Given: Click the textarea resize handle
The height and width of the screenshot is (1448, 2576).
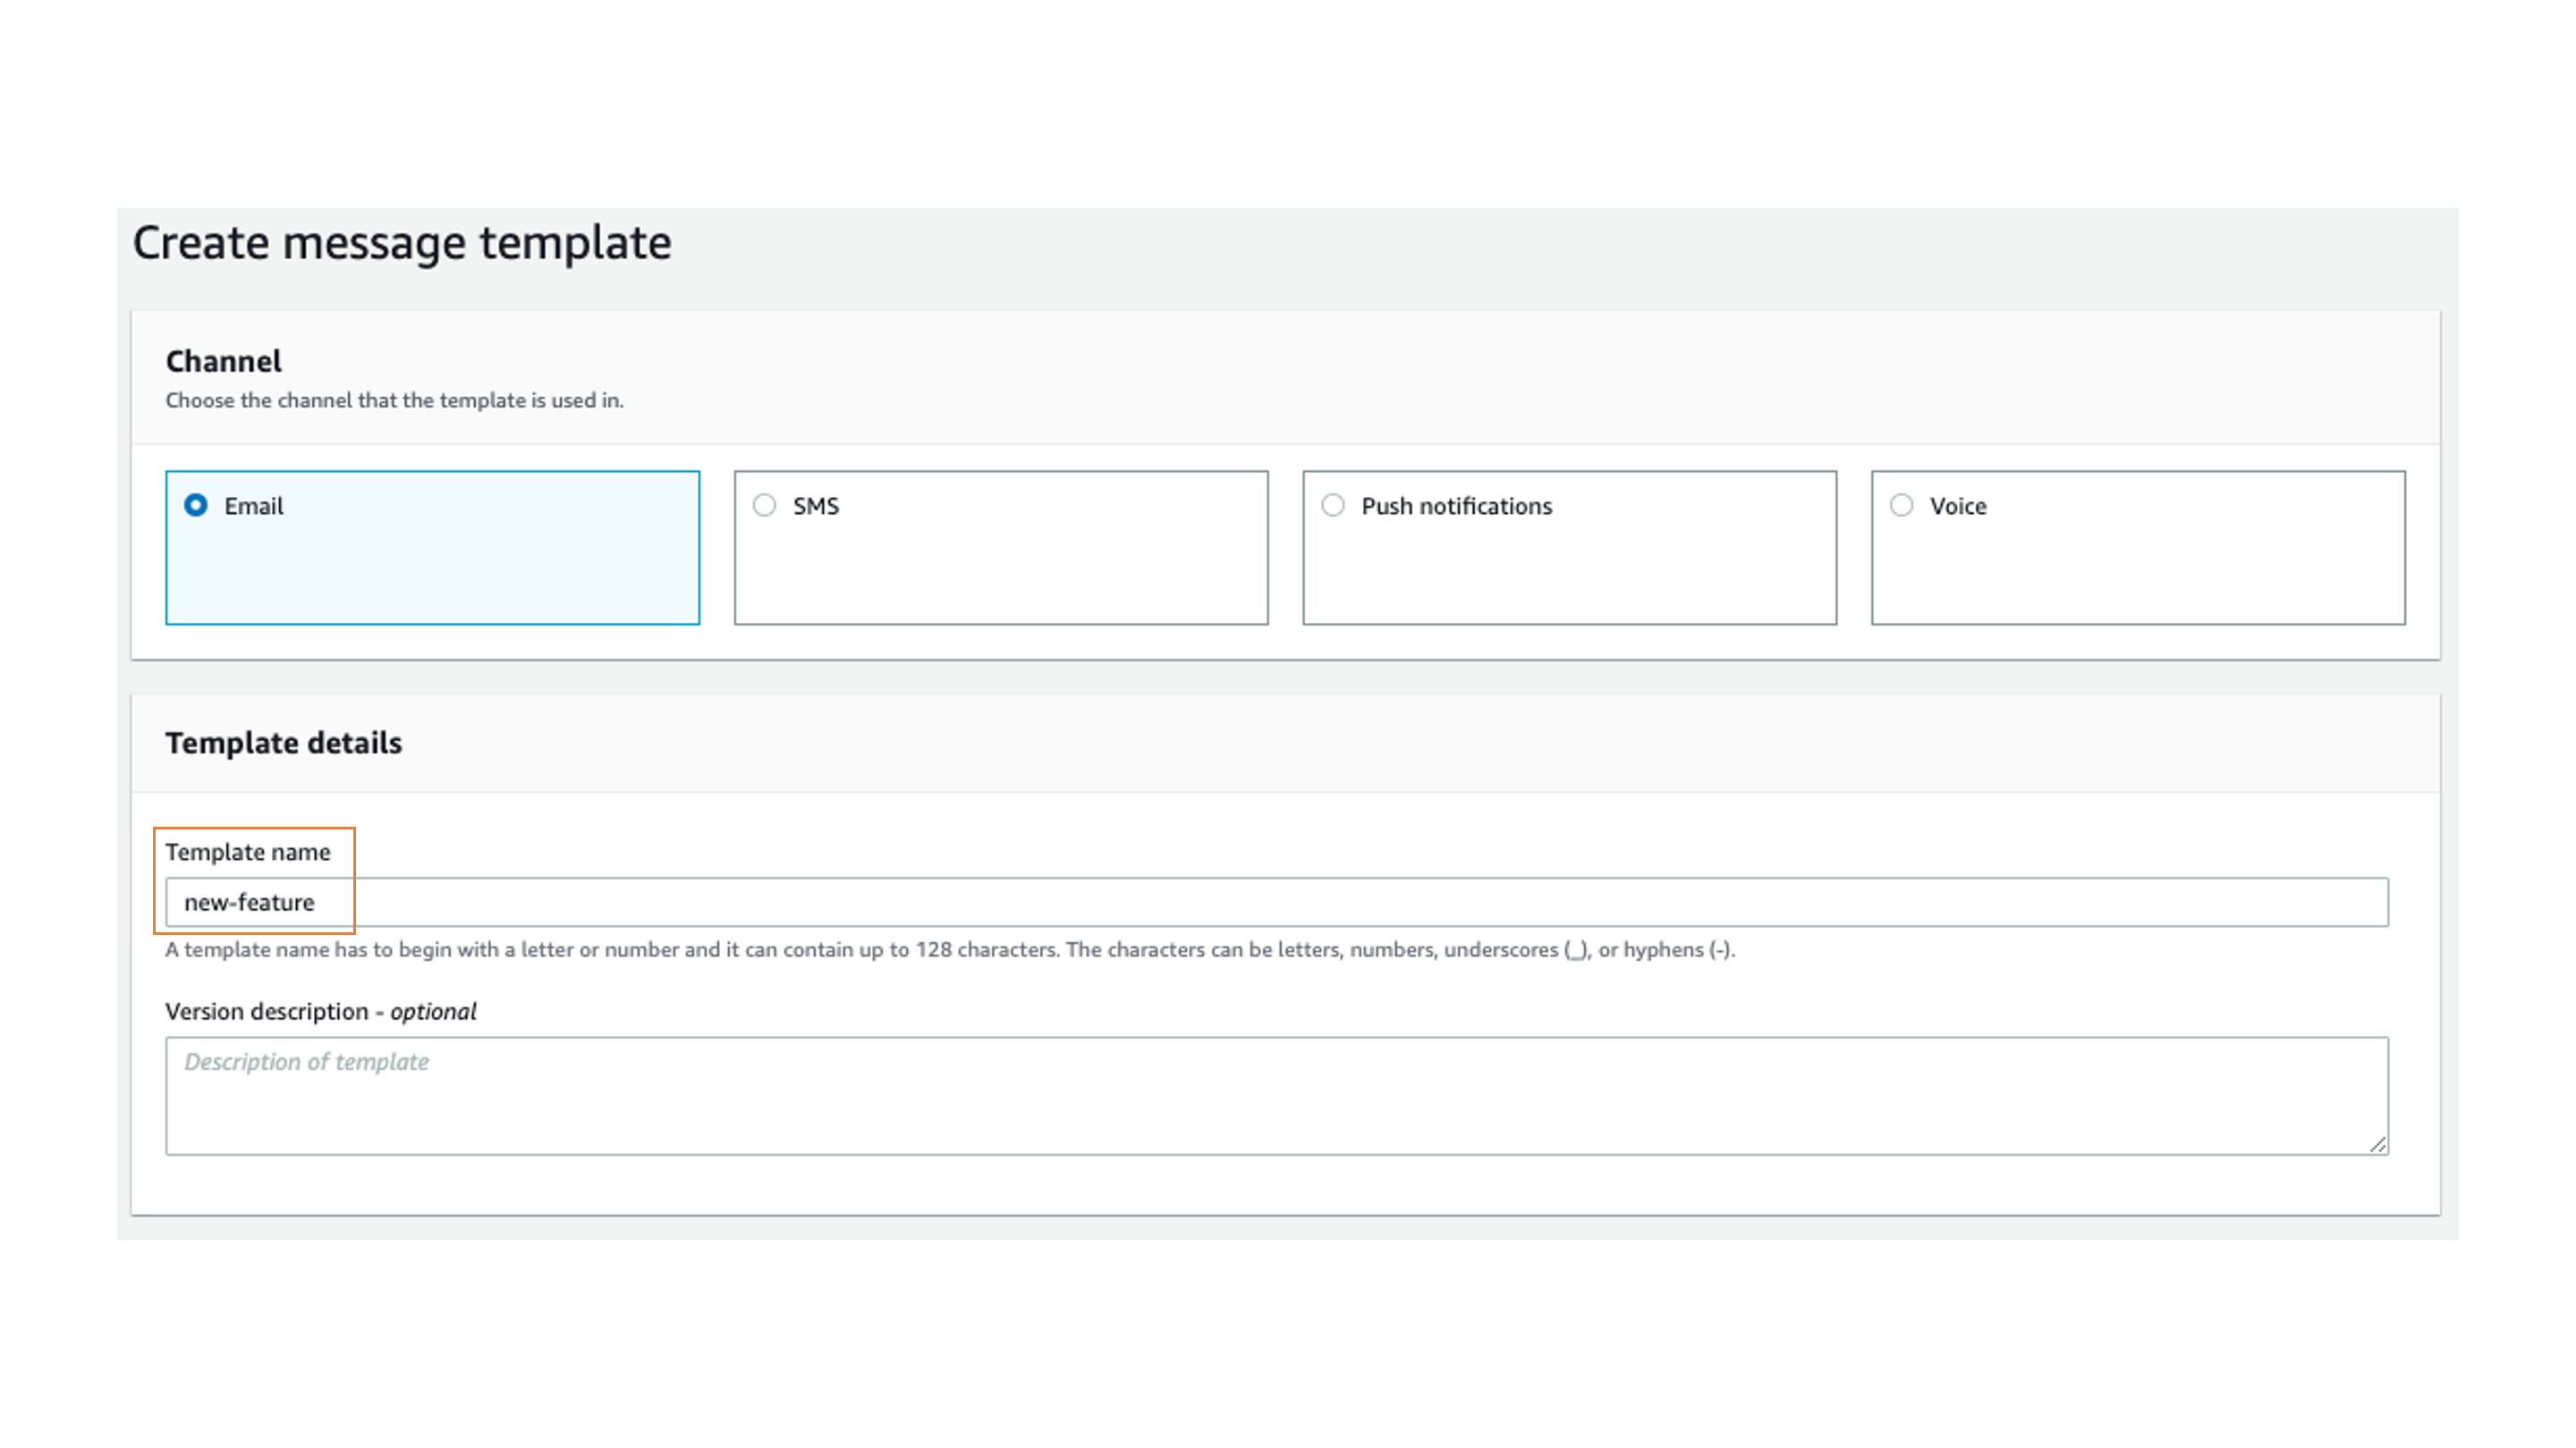Looking at the screenshot, I should click(2378, 1144).
